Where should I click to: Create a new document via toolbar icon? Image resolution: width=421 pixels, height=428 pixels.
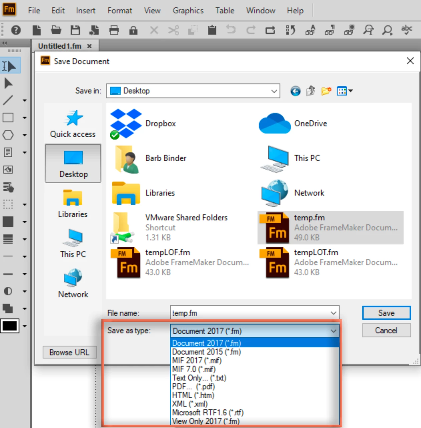[x=37, y=30]
